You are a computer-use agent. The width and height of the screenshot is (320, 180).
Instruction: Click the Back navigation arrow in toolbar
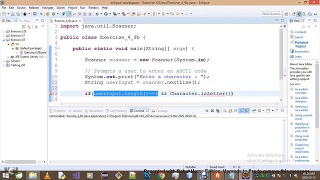(178, 14)
